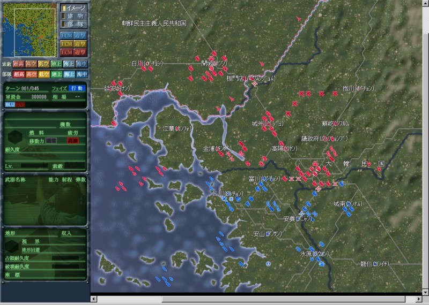Click the 城南 city label
The width and height of the screenshot is (429, 305).
tap(348, 204)
